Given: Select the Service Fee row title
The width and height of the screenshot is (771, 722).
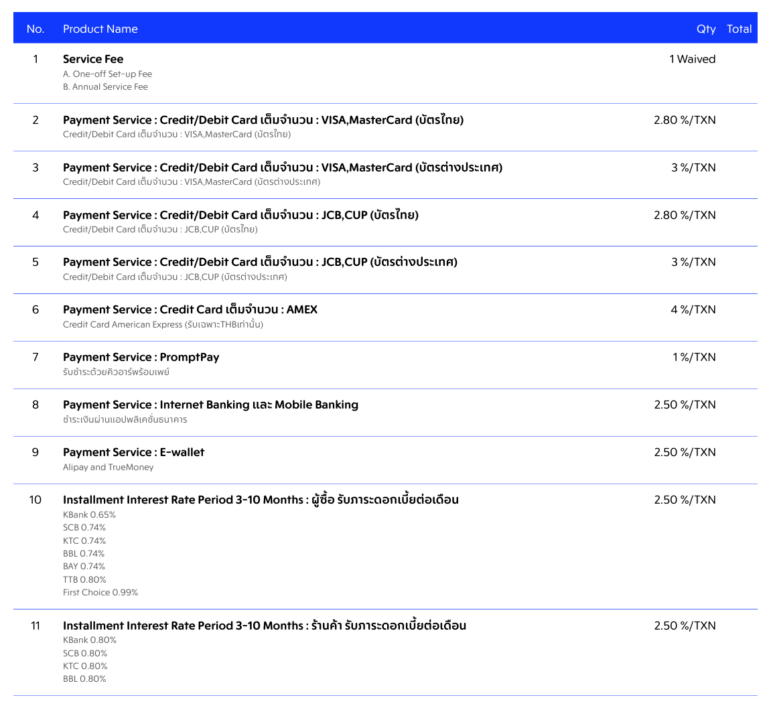Looking at the screenshot, I should [93, 59].
